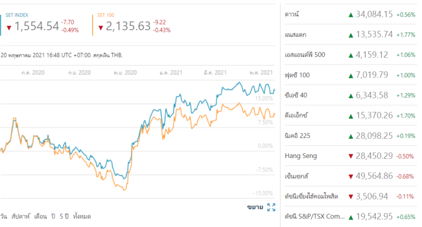Click the expand chart arrows icon
Image resolution: width=422 pixels, height=227 pixels.
271,207
